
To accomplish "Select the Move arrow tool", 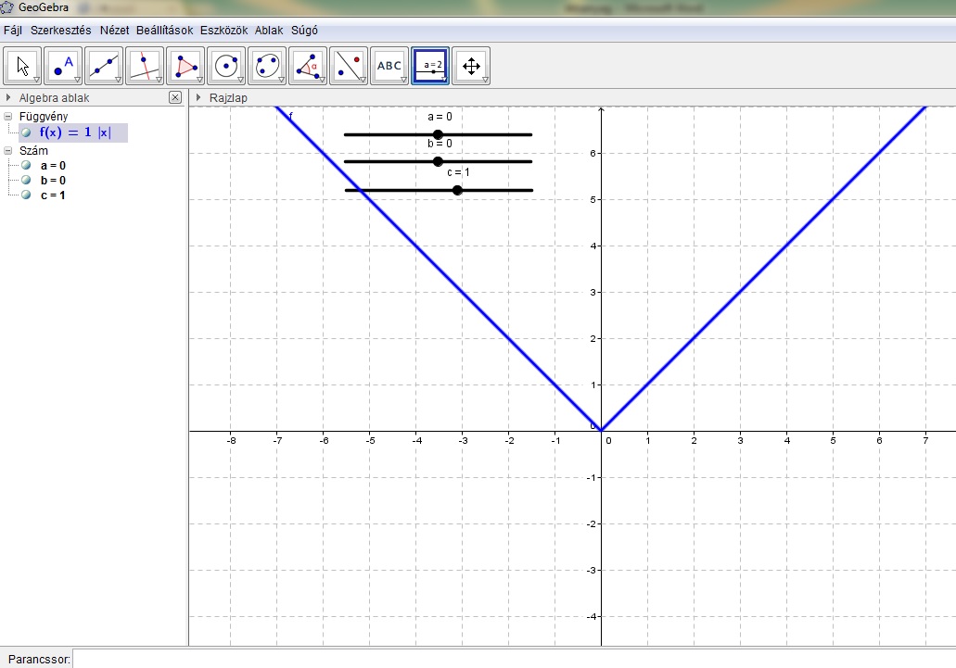I will tap(22, 66).
